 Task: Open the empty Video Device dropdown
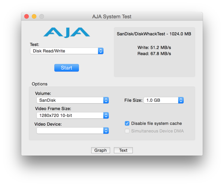72,131
